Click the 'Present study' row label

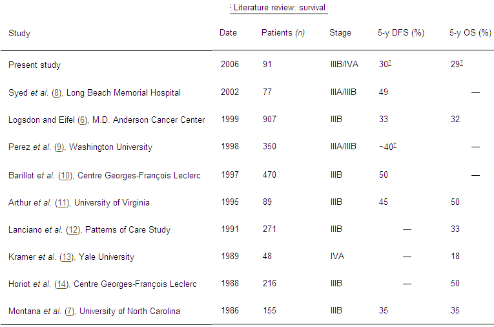point(34,65)
